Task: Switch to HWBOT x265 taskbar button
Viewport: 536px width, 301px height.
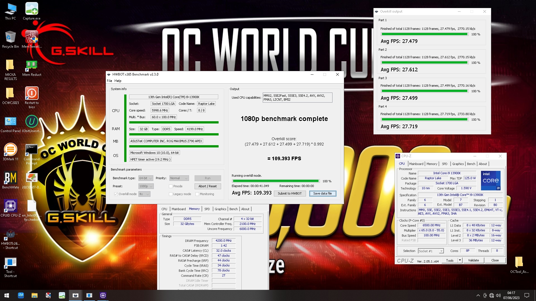Action: (x=75, y=295)
